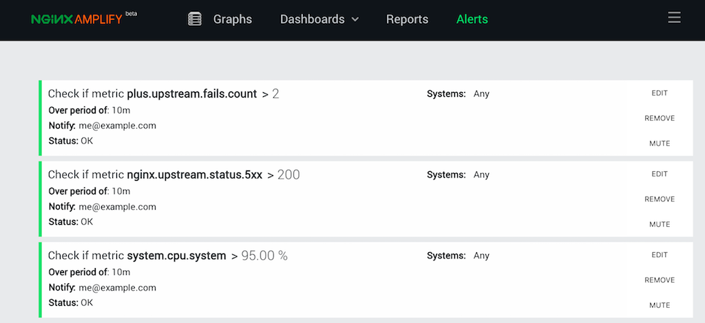705x323 pixels.
Task: Click the green status bar of first alert
Action: point(41,119)
